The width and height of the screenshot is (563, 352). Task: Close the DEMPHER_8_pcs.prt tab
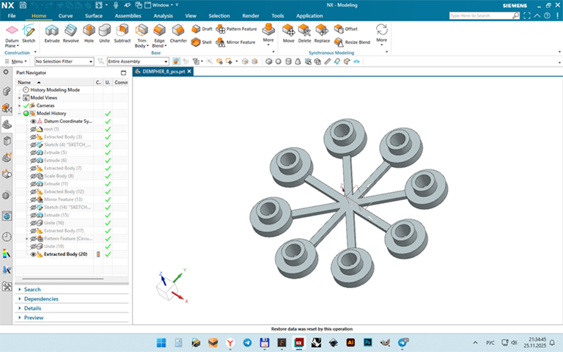coord(189,71)
